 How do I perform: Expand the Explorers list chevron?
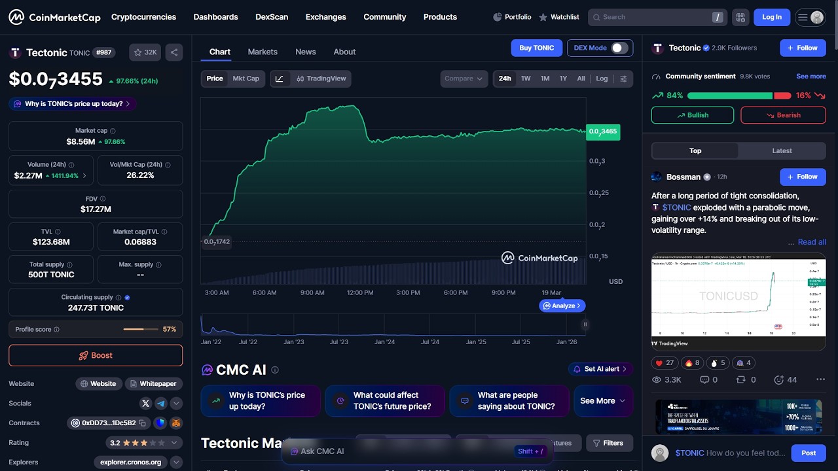[176, 462]
